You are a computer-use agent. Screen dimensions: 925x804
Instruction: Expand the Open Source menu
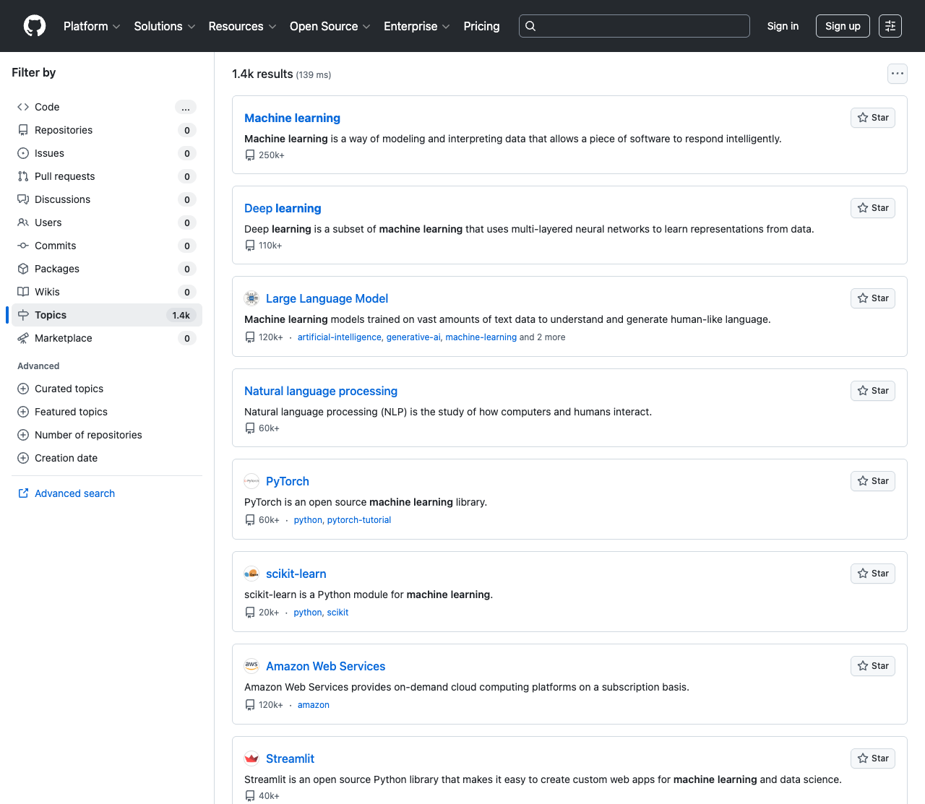pyautogui.click(x=330, y=26)
